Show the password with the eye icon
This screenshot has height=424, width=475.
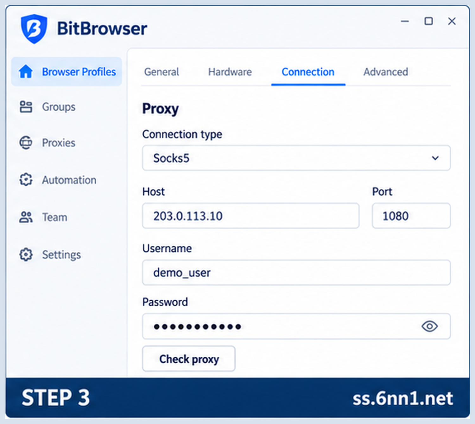430,326
